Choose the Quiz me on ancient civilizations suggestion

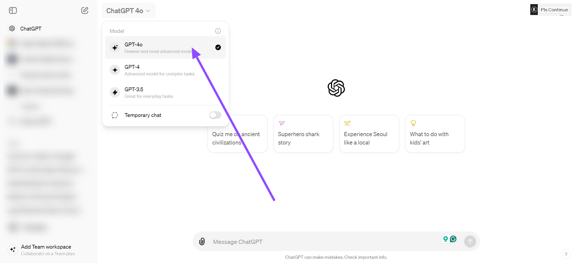click(x=237, y=134)
